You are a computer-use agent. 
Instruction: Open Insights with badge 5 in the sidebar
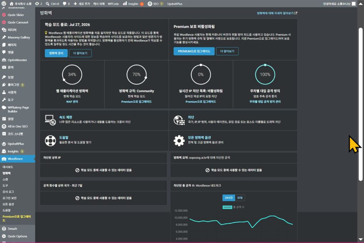coord(13,151)
